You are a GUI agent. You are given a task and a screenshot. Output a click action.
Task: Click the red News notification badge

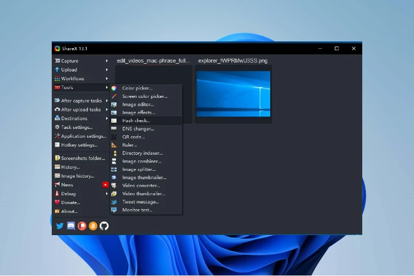click(106, 185)
